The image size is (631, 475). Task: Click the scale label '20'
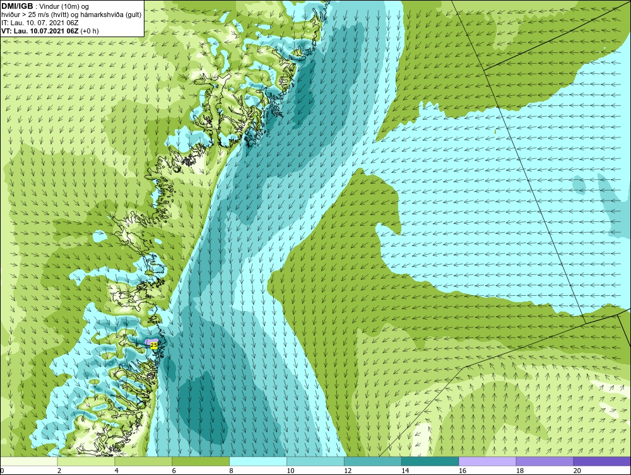[x=577, y=471]
